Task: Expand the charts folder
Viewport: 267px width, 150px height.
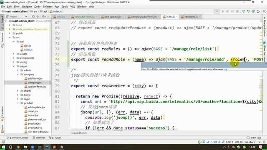Action: tap(18, 91)
